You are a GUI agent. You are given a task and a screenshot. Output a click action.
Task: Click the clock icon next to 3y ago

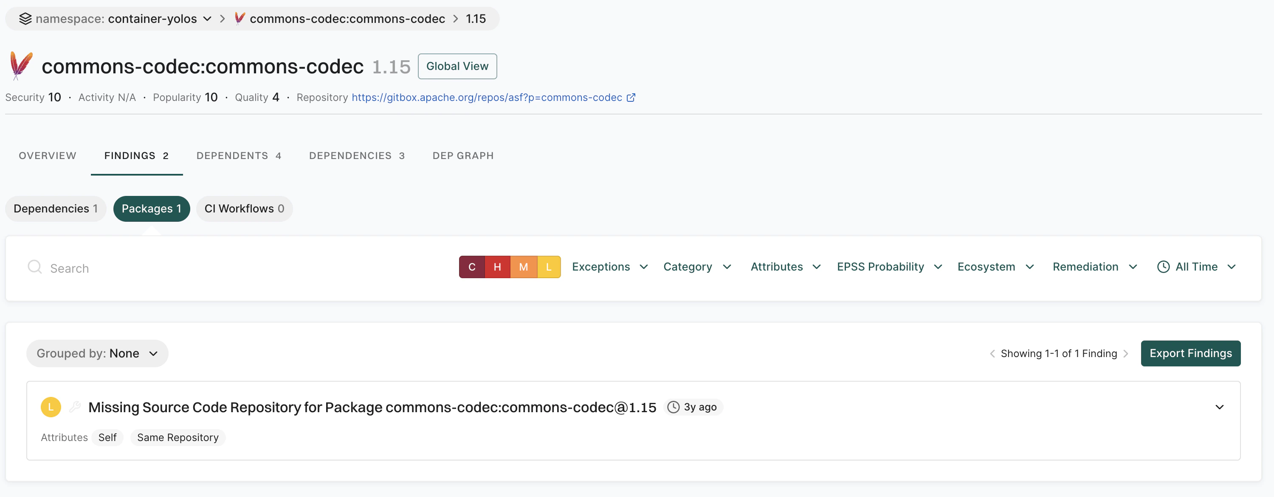pyautogui.click(x=673, y=407)
